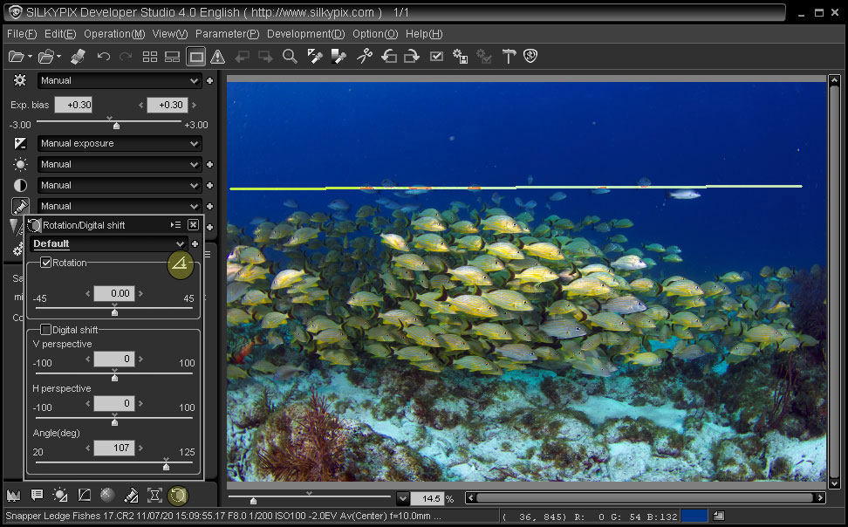The image size is (848, 527).
Task: Click the open file folder icon
Action: point(17,57)
